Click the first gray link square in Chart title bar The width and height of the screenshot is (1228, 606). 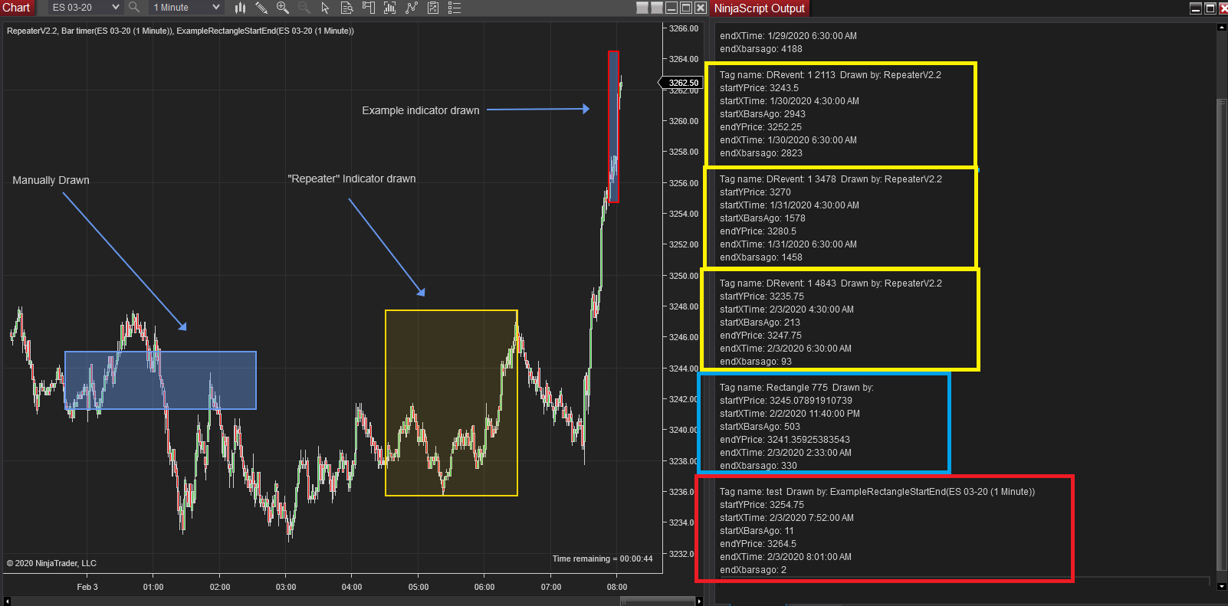(x=642, y=8)
